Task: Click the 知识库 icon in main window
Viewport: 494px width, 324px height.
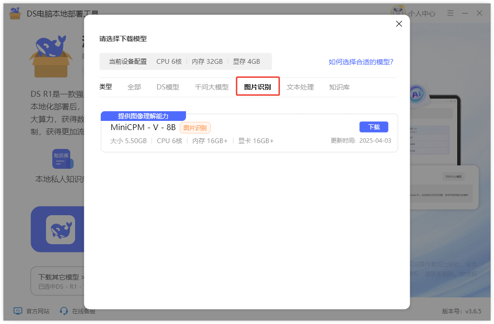Action: tap(62, 159)
